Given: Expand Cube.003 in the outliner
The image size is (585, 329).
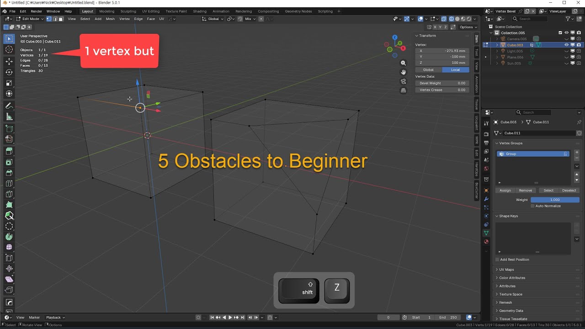Looking at the screenshot, I should 497,45.
